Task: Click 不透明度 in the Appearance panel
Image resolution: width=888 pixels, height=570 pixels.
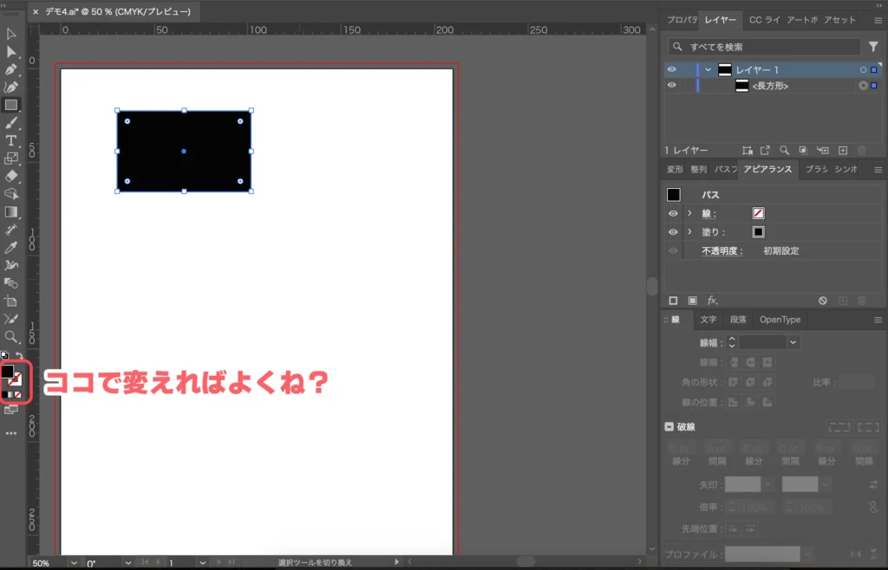Action: (722, 251)
